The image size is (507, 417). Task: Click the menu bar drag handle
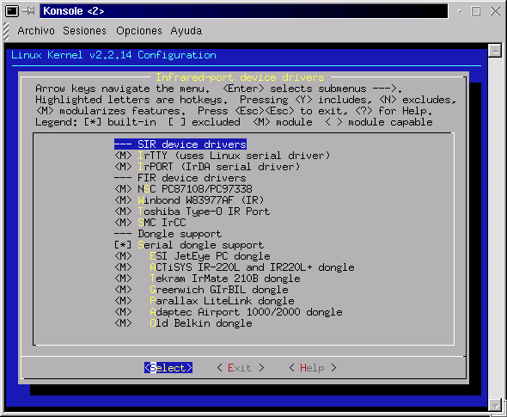(6, 31)
